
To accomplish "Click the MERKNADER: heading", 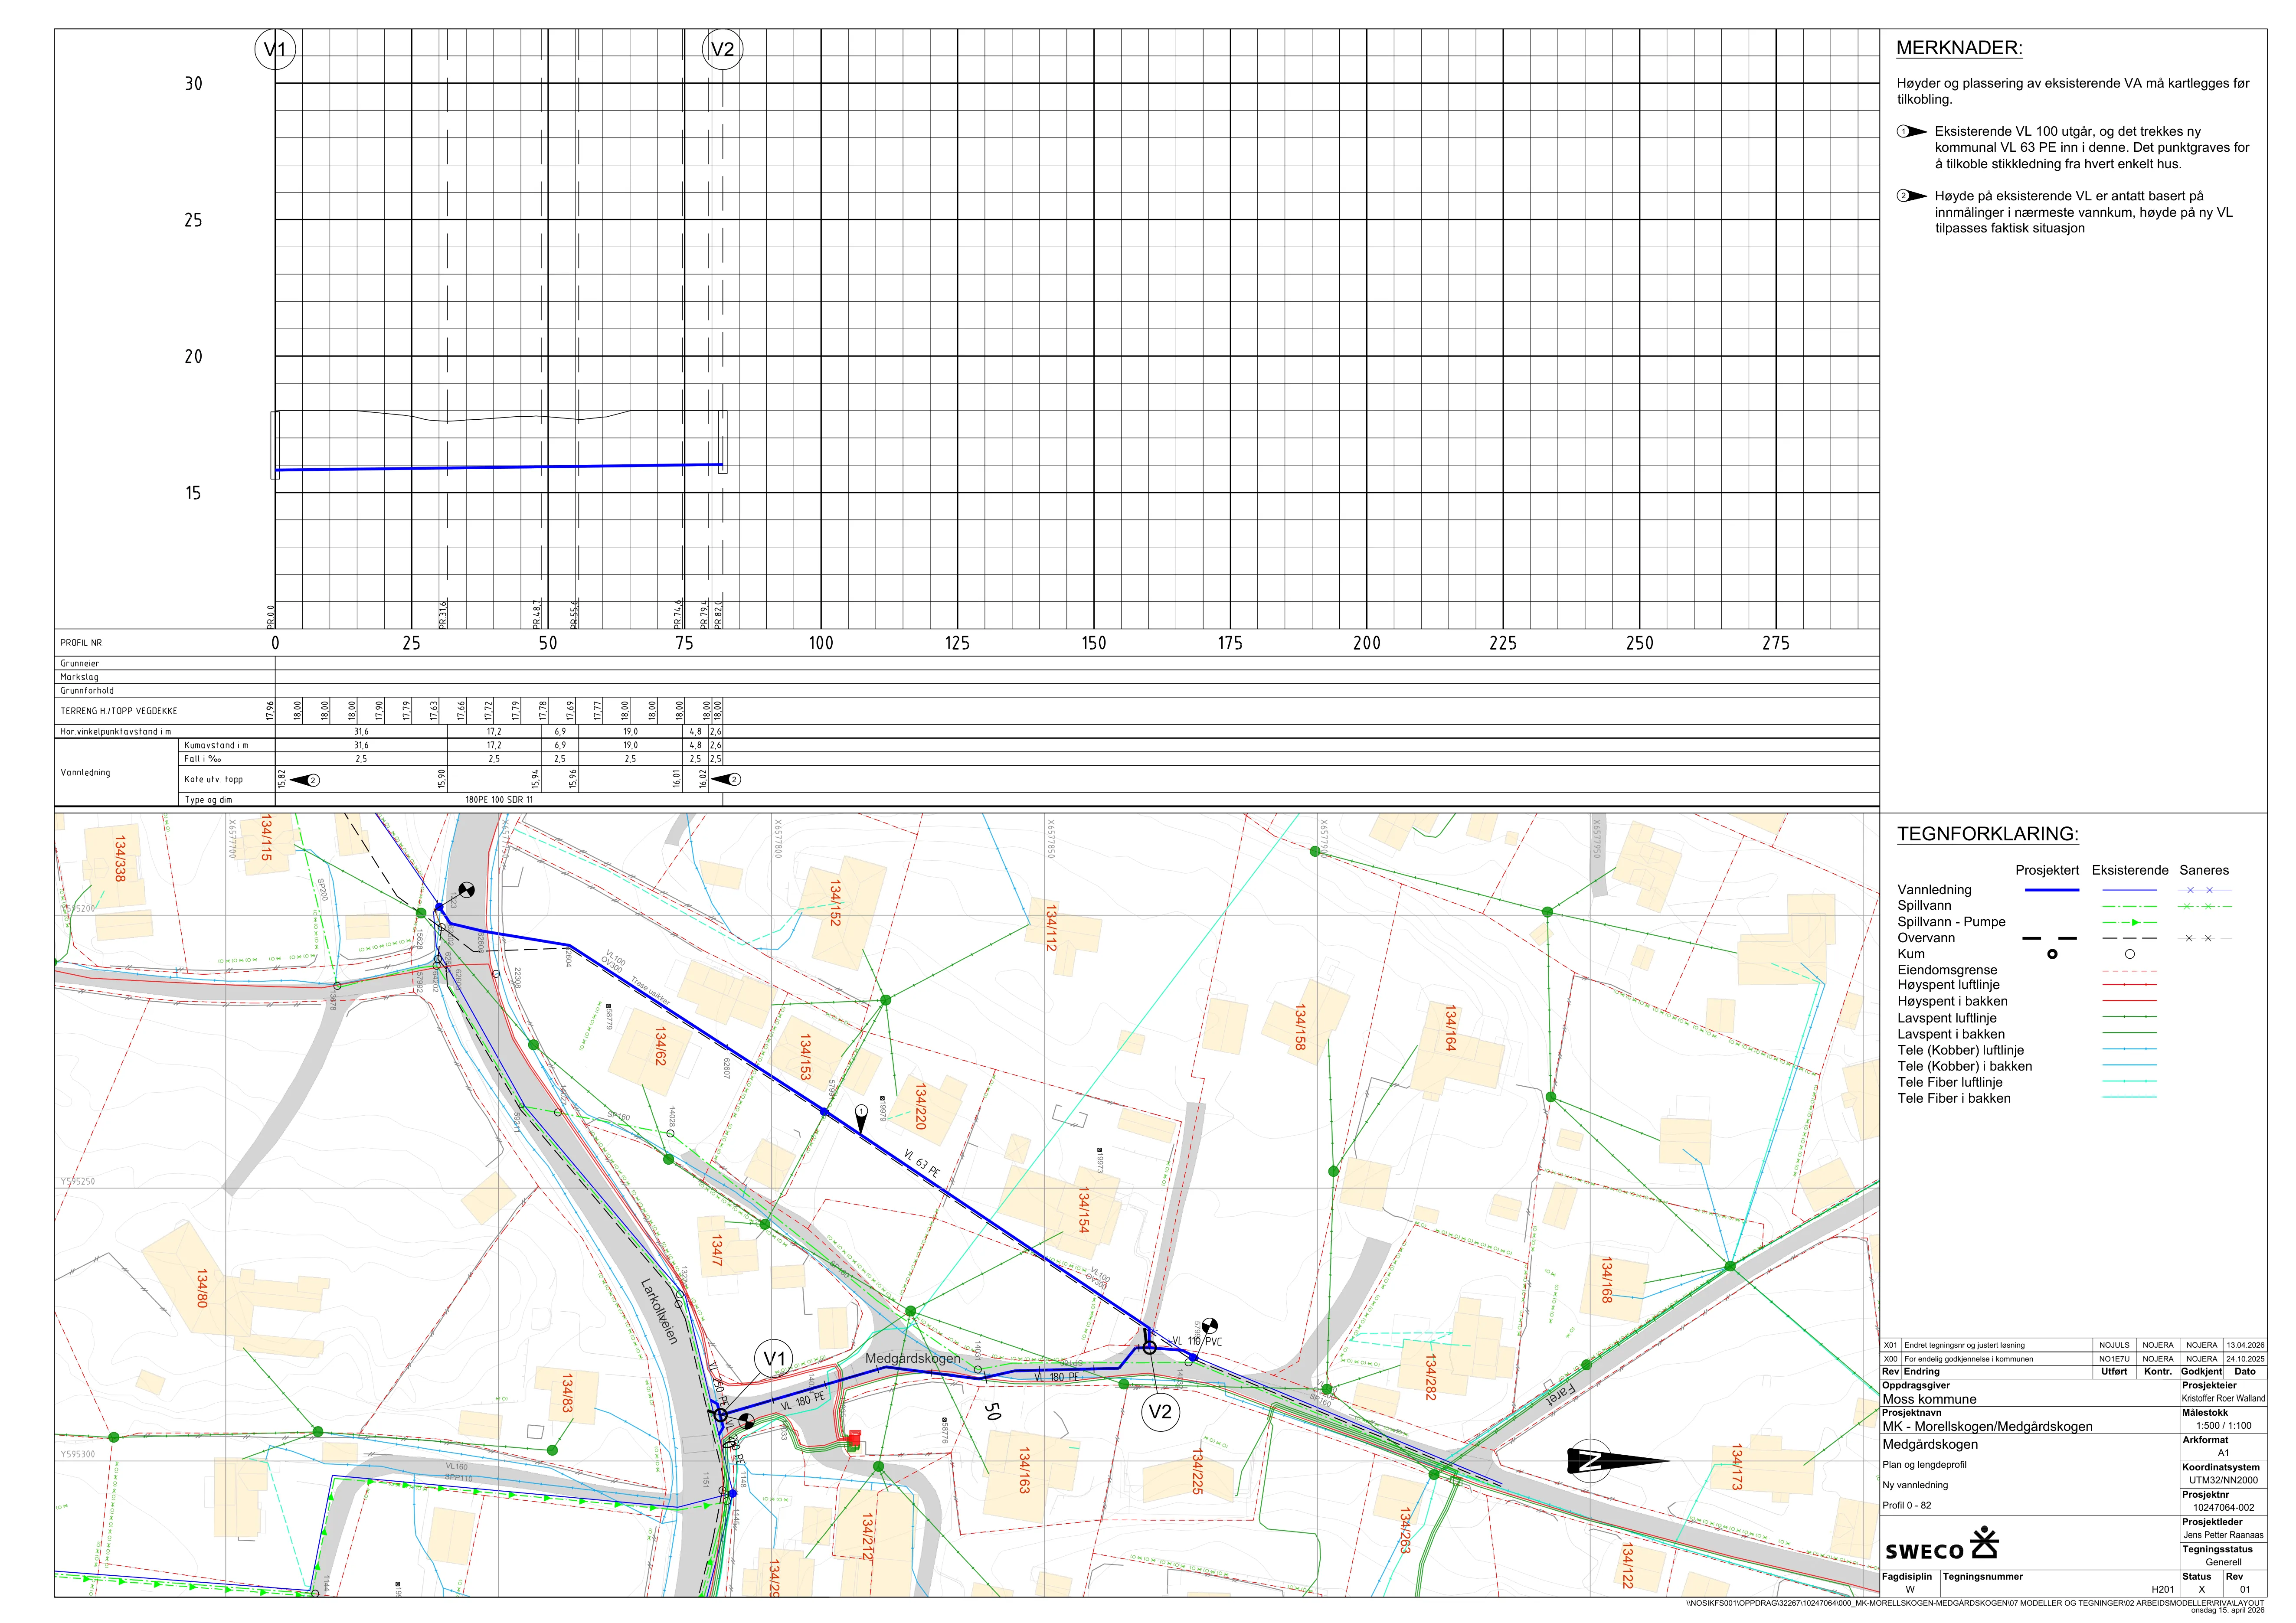I will pyautogui.click(x=1959, y=48).
